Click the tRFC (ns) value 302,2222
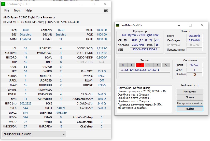This screenshot has width=210, height=141. [25, 103]
